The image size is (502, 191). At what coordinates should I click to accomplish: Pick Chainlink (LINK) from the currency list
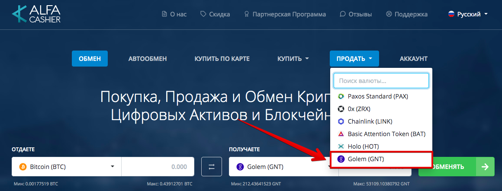pos(370,121)
